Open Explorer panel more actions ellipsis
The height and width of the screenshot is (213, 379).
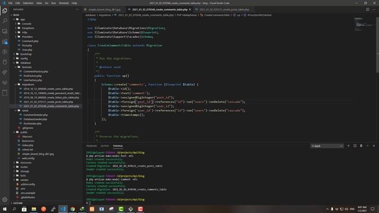pos(77,9)
